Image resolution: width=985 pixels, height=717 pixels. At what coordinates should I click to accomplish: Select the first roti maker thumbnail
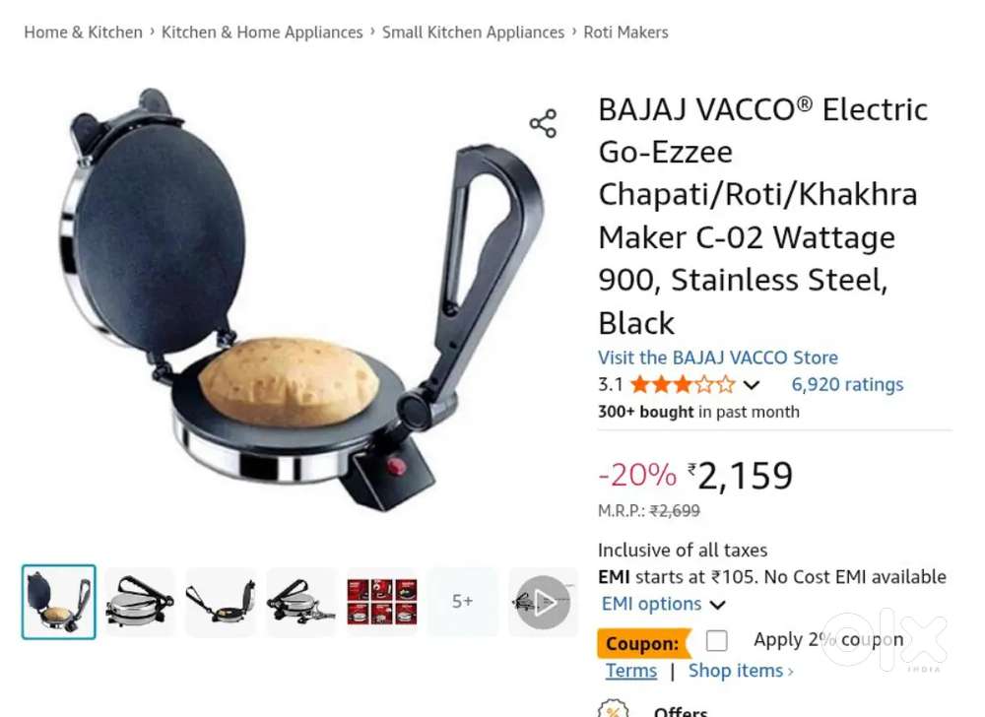pos(59,602)
